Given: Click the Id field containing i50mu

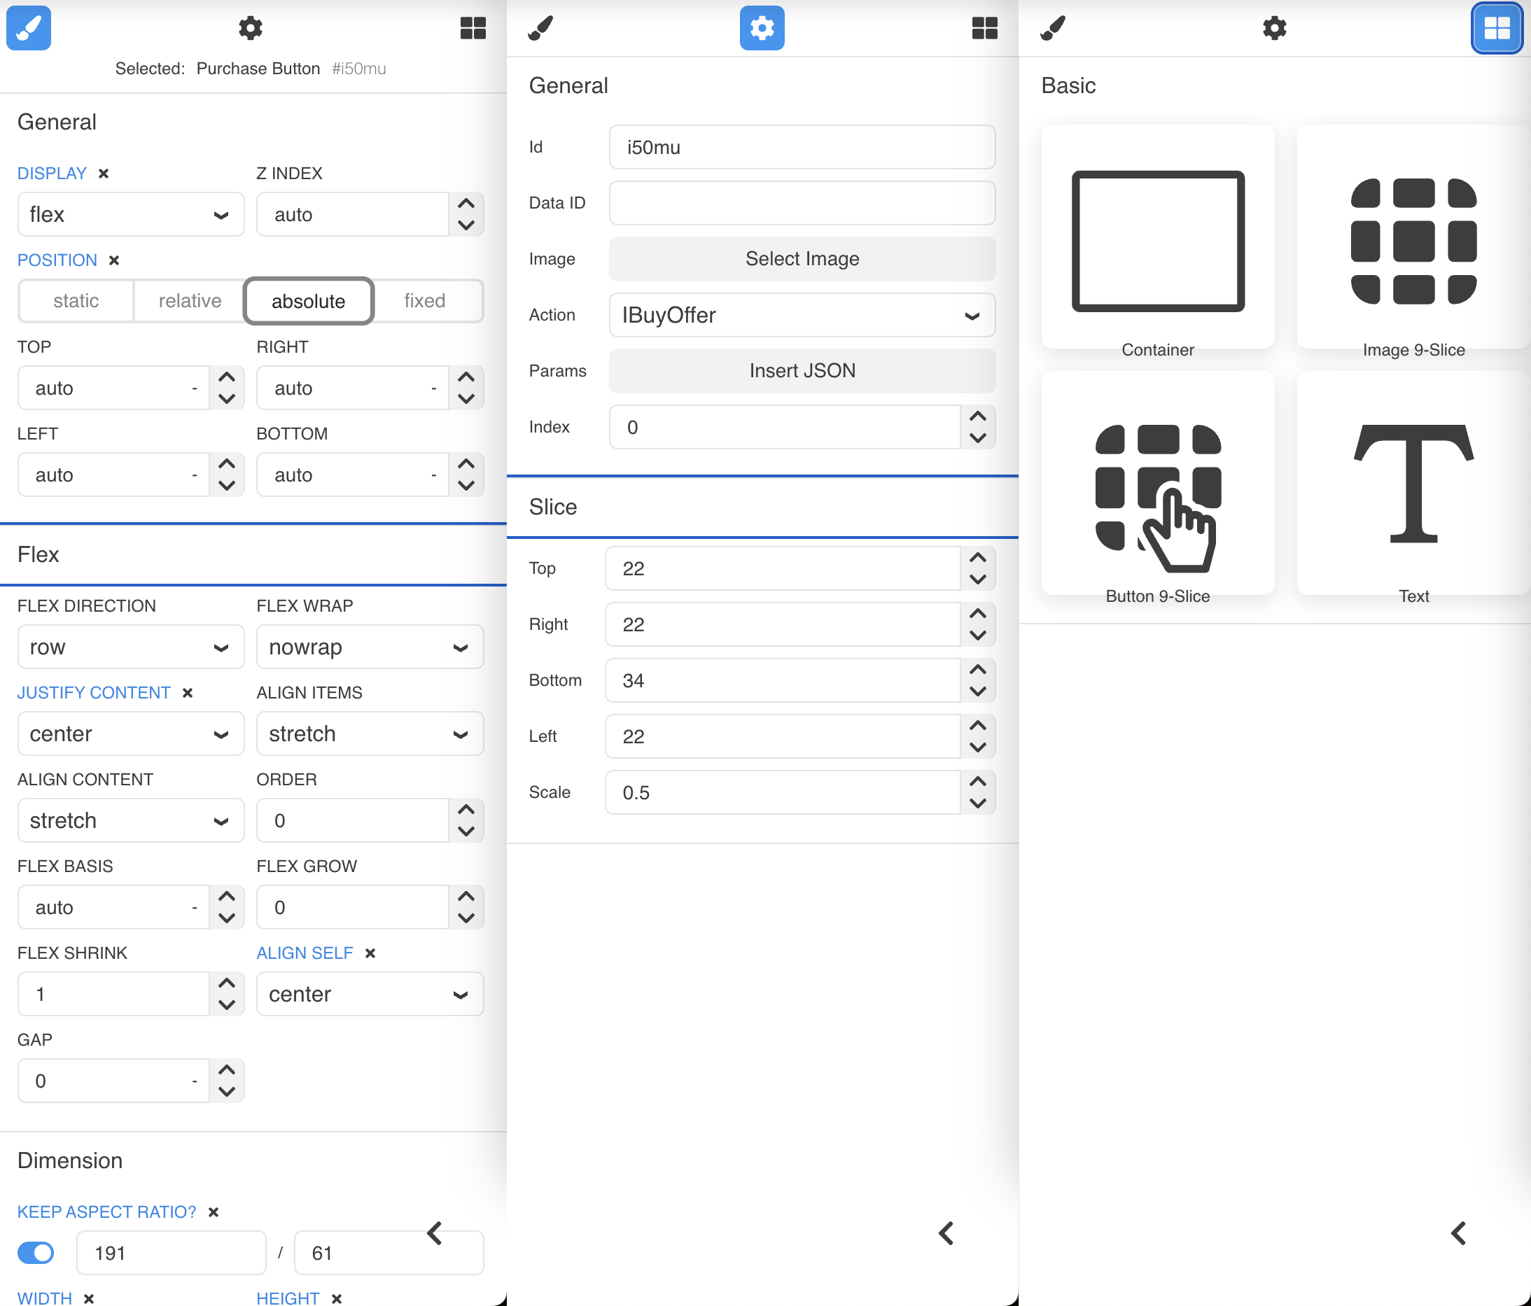Looking at the screenshot, I should 802,147.
